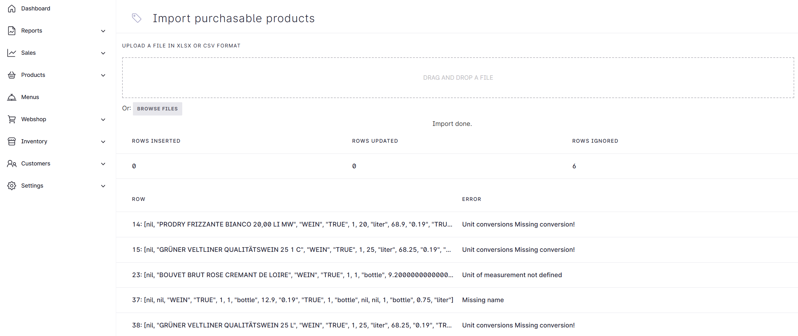Screen dimensions: 798x336
Task: Select row 15 GRÜNER VELTLINER entry
Action: tap(291, 250)
